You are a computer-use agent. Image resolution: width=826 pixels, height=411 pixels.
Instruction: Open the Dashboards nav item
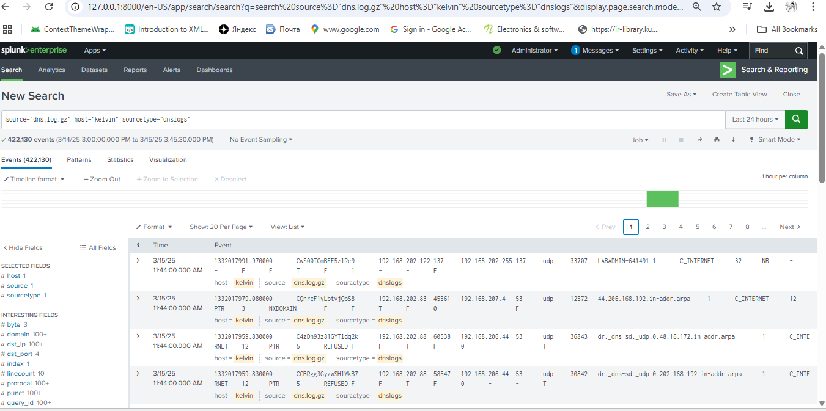click(215, 70)
